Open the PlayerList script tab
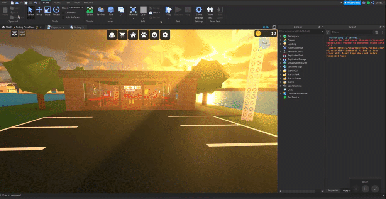The width and height of the screenshot is (386, 199). pyautogui.click(x=56, y=27)
